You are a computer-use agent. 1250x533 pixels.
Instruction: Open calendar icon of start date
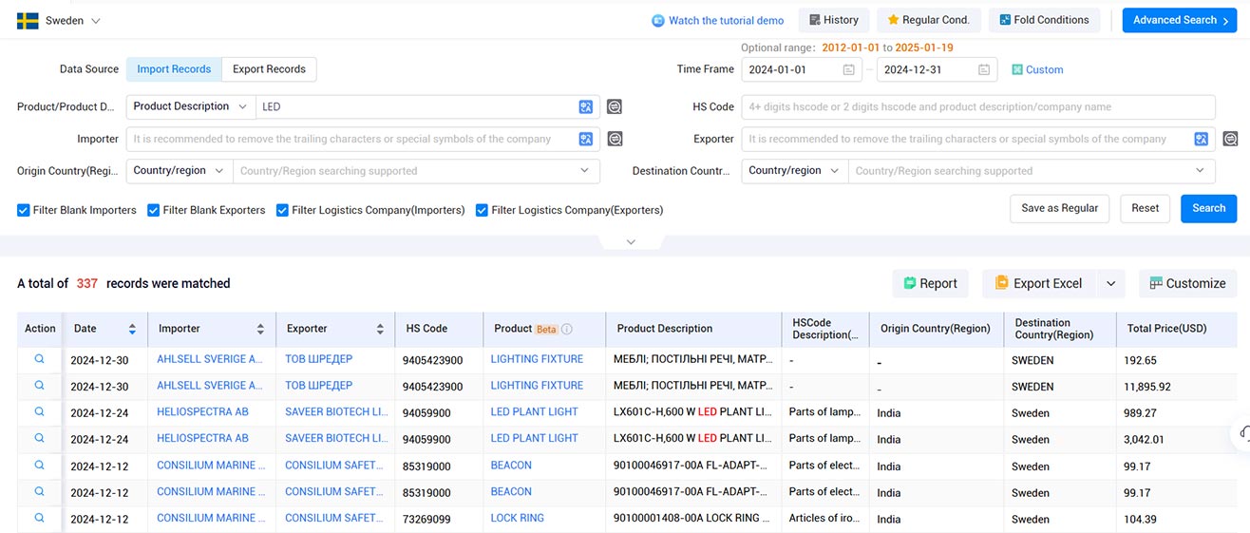[x=848, y=69]
